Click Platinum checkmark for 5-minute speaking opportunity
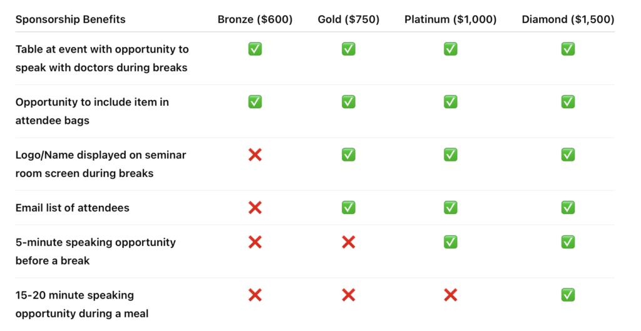 pos(450,242)
